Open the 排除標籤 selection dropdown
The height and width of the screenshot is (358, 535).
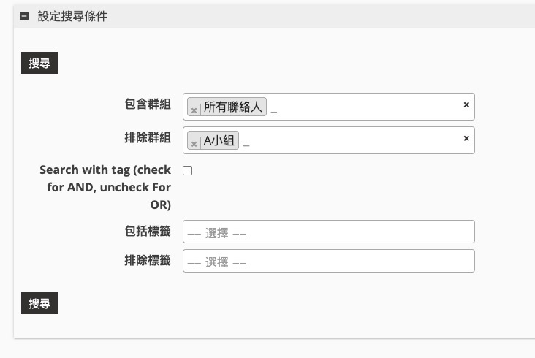pyautogui.click(x=328, y=262)
